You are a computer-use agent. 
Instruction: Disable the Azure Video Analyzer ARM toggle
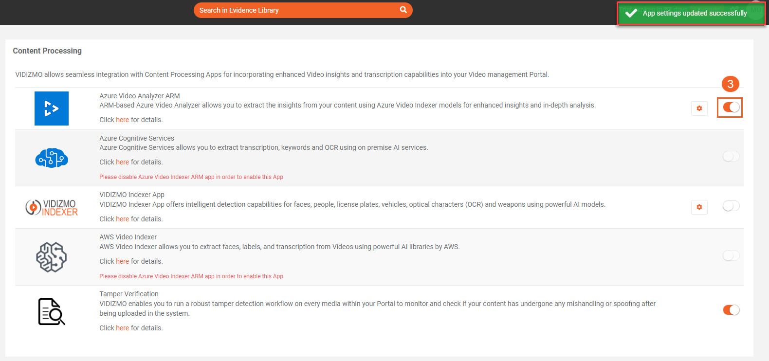tap(731, 107)
